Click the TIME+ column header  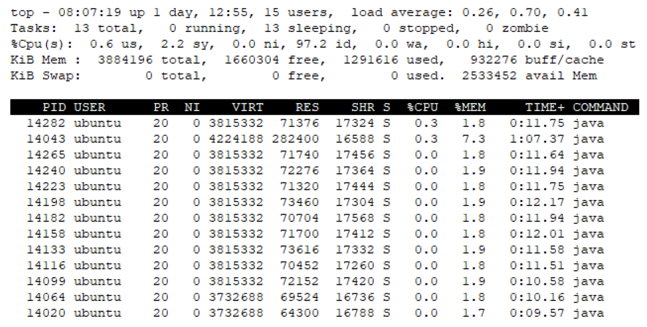click(x=545, y=107)
